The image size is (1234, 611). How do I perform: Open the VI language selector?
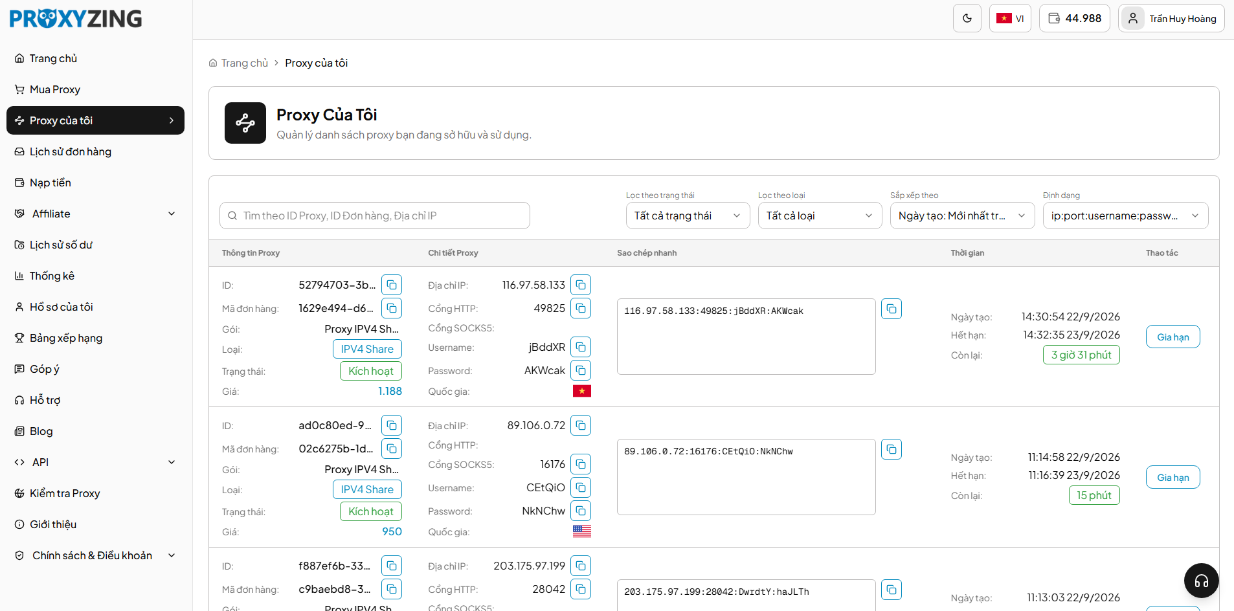pos(1010,18)
